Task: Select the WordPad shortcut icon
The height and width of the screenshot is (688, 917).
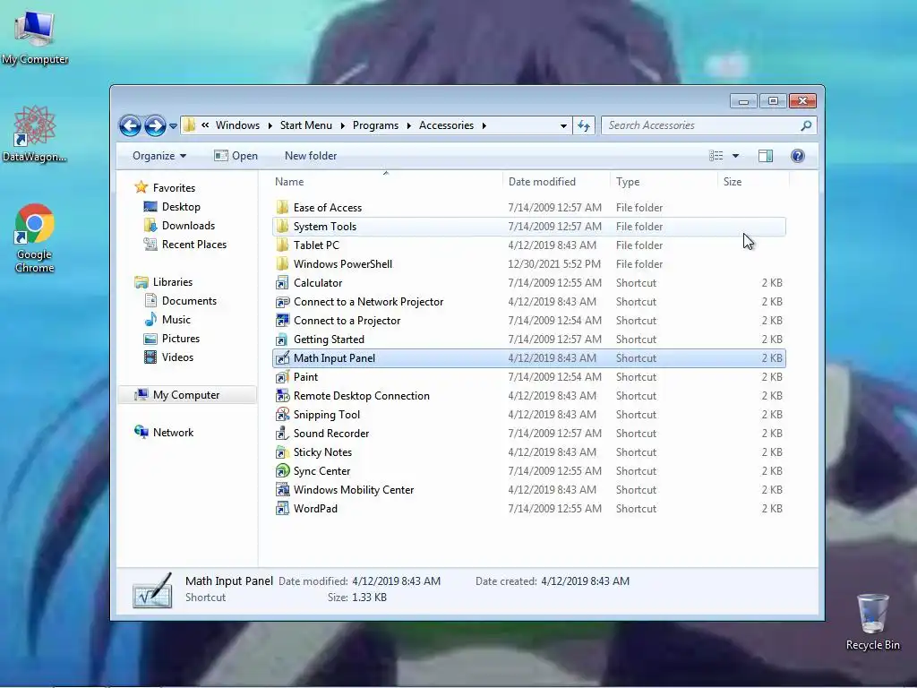Action: [x=282, y=509]
